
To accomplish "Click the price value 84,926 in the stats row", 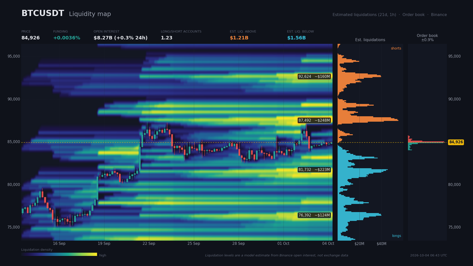I will (x=30, y=38).
